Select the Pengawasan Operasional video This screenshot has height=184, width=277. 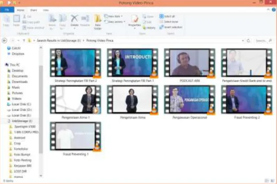190,102
